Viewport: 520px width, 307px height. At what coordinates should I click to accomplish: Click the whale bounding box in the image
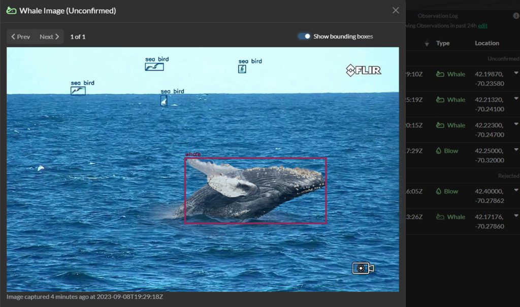[255, 190]
